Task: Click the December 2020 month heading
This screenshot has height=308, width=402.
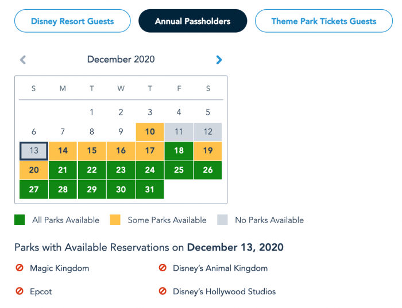Action: (x=121, y=59)
